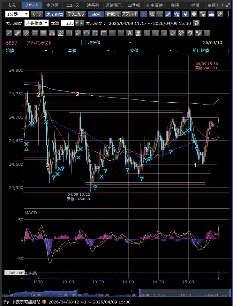Click the zoom in magnifier icon
Viewport: 233px width, 306px height.
point(152,14)
